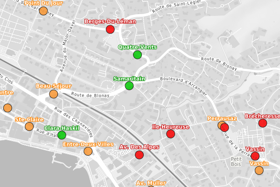
Task: Click the red marker overlapping Perrausaz
Action: (225, 128)
